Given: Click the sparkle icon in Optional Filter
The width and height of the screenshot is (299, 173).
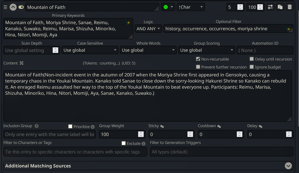Looking at the screenshot, I should 288,29.
